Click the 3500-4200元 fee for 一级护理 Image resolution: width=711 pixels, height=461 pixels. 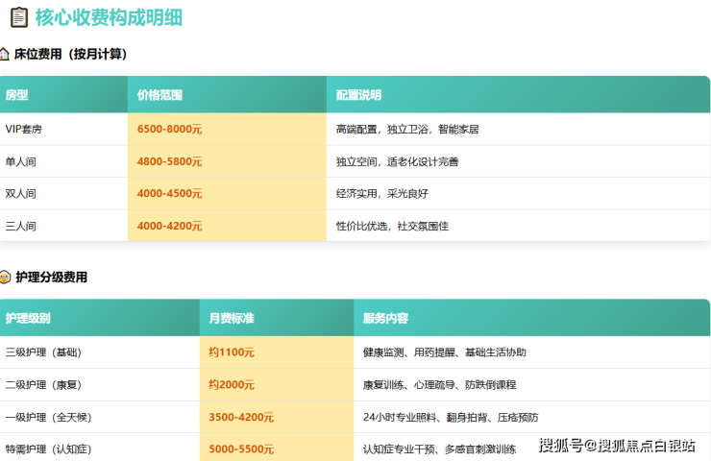pyautogui.click(x=241, y=417)
